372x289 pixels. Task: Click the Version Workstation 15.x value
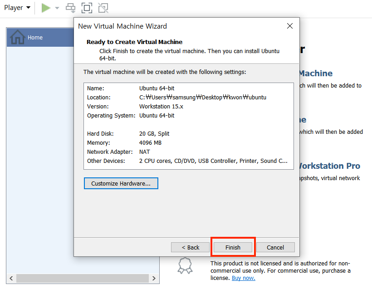click(161, 106)
